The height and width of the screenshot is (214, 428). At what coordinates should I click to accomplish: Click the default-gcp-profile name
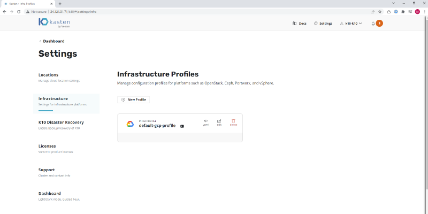pyautogui.click(x=157, y=126)
